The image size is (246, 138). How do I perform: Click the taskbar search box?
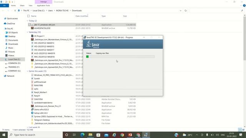coord(35,135)
